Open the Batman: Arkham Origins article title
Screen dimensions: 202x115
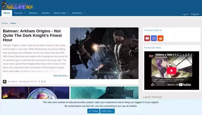(x=32, y=36)
